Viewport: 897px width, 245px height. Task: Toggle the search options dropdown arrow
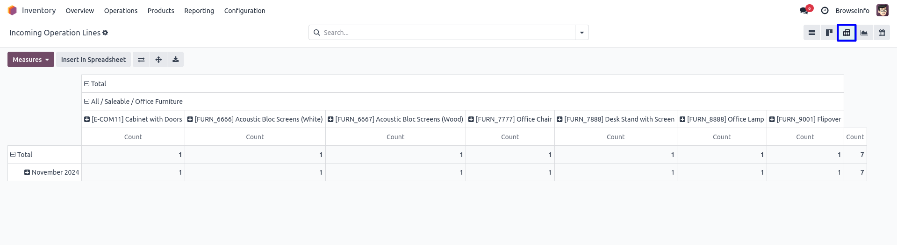click(x=582, y=33)
